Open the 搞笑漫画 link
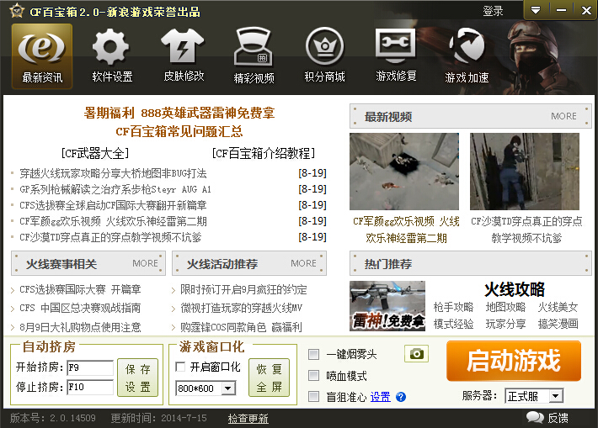 click(558, 324)
